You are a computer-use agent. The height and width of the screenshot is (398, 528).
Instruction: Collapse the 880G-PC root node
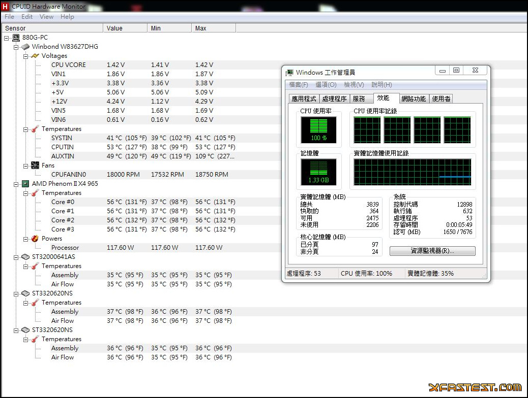click(7, 38)
